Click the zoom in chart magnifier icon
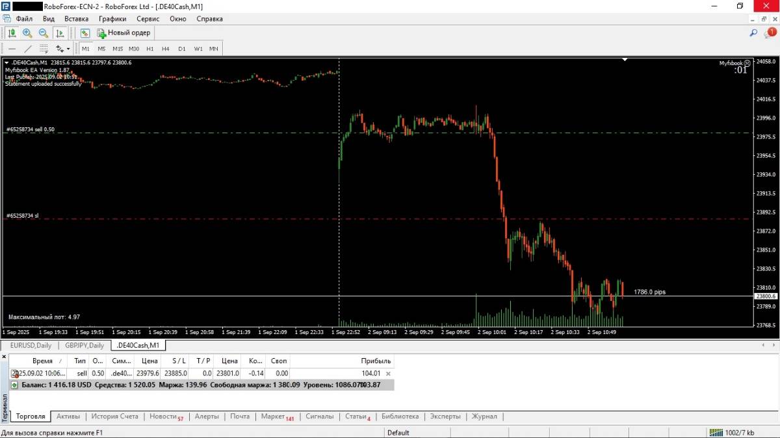The height and width of the screenshot is (438, 780). click(x=27, y=32)
